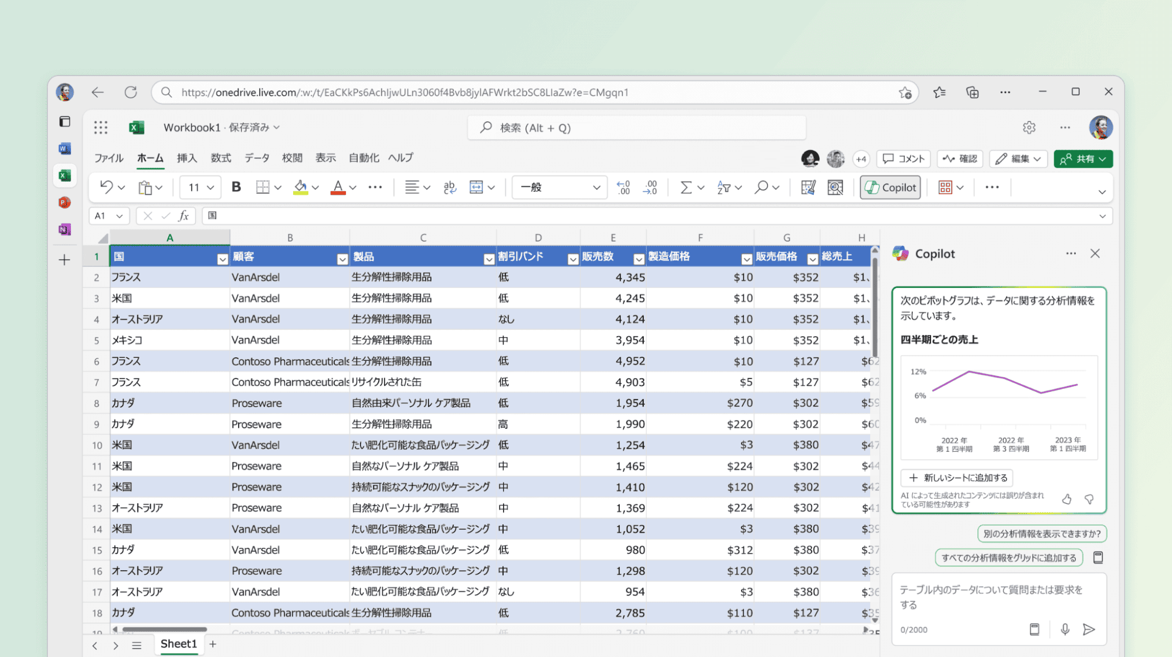This screenshot has height=657, width=1172.
Task: Open PowerPoint from the sidebar
Action: pyautogui.click(x=64, y=202)
